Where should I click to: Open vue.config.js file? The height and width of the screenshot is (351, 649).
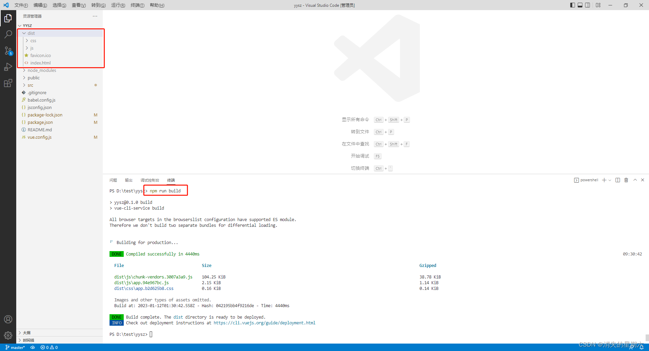pyautogui.click(x=59, y=137)
